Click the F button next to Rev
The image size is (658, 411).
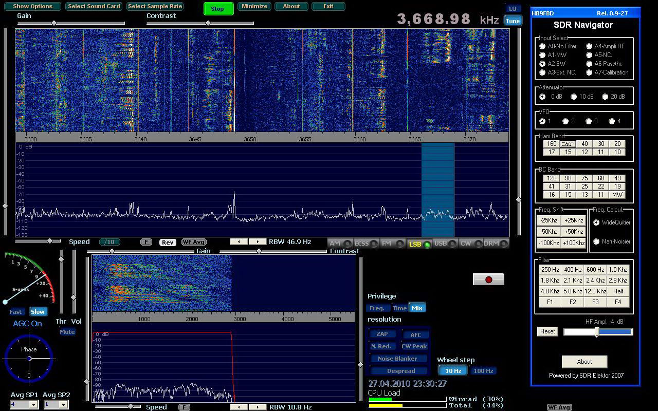146,242
